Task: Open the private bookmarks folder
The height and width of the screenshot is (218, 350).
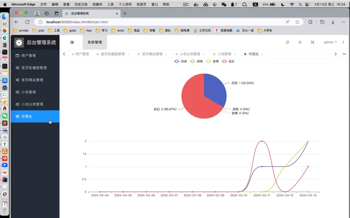Action: (21, 30)
